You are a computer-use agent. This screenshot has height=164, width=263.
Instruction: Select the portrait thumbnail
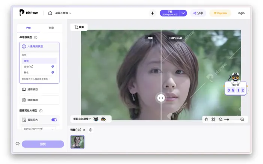click(77, 142)
